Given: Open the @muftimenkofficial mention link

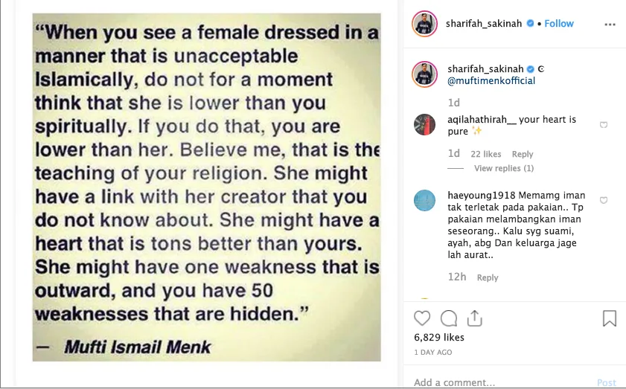Looking at the screenshot, I should [x=491, y=81].
